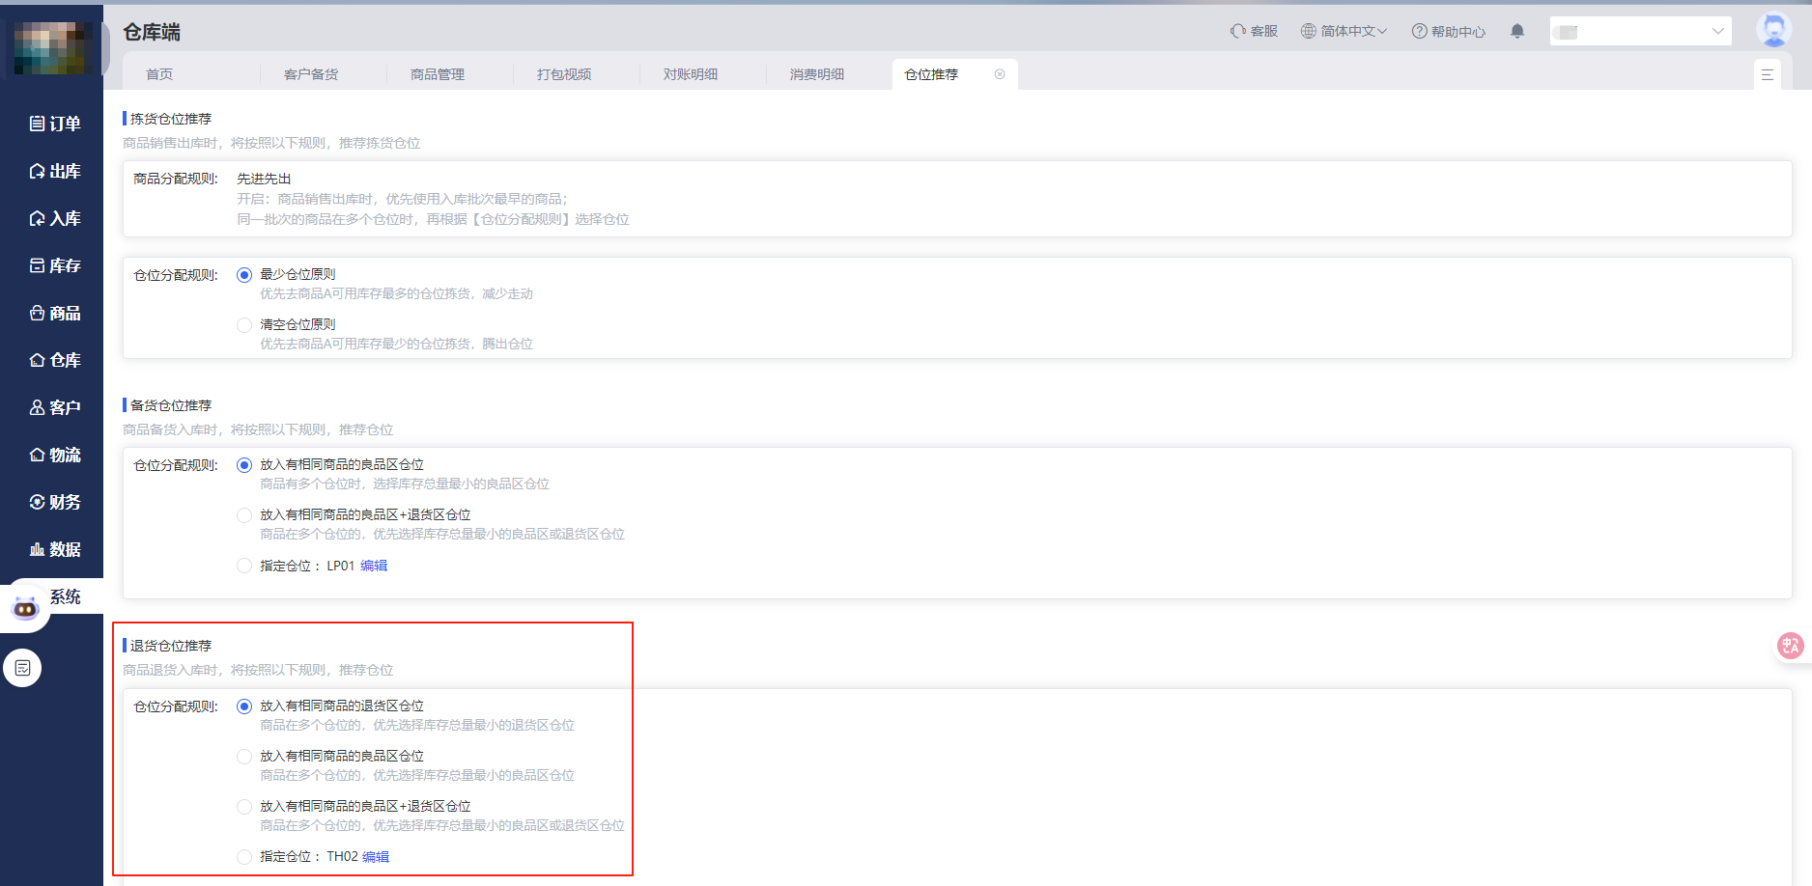
Task: Switch to the 对账明细 tab
Action: coord(690,74)
